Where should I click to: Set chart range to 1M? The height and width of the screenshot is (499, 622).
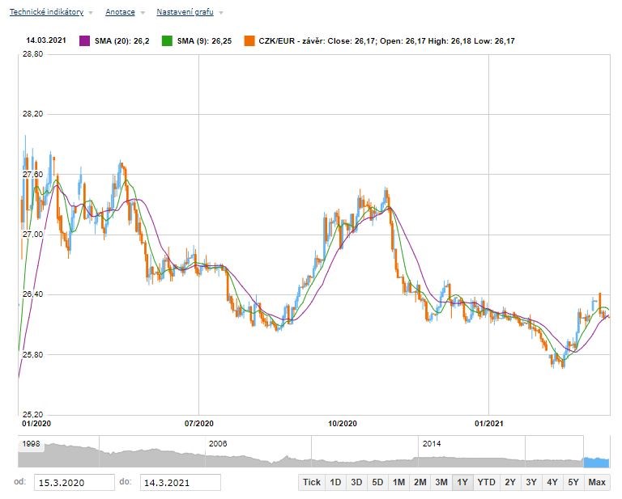[x=398, y=482]
